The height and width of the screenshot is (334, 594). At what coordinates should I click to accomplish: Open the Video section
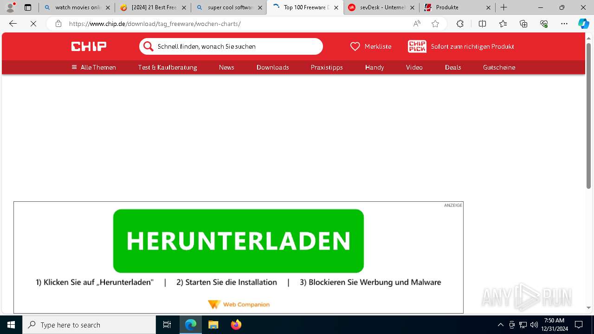(414, 67)
